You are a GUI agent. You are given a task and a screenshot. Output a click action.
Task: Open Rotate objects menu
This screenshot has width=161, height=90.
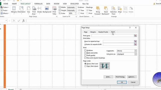click(x=131, y=10)
